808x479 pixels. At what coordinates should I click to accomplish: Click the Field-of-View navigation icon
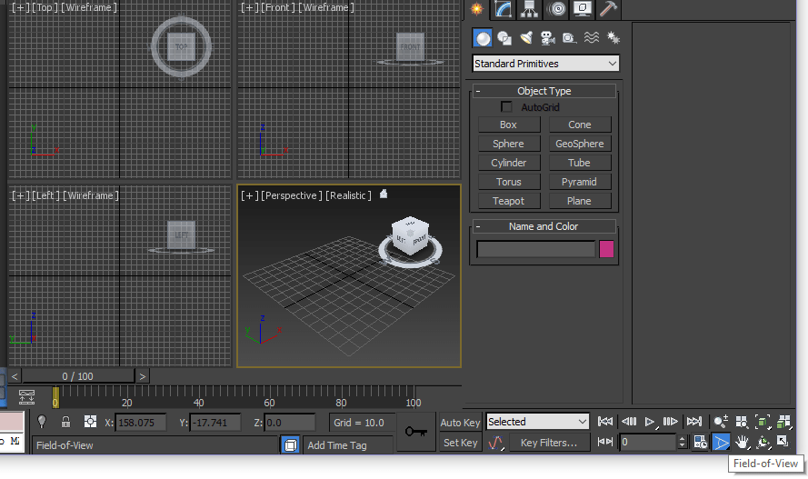tap(721, 443)
